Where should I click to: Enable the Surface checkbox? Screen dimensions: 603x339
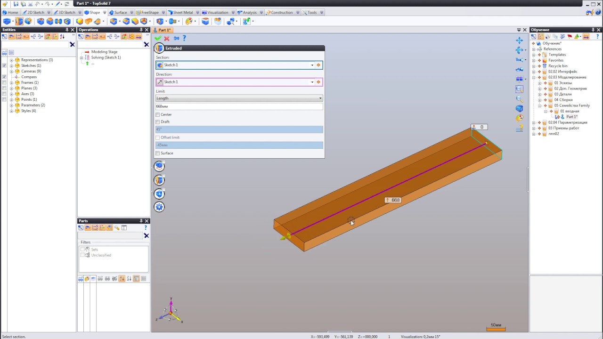pos(158,153)
